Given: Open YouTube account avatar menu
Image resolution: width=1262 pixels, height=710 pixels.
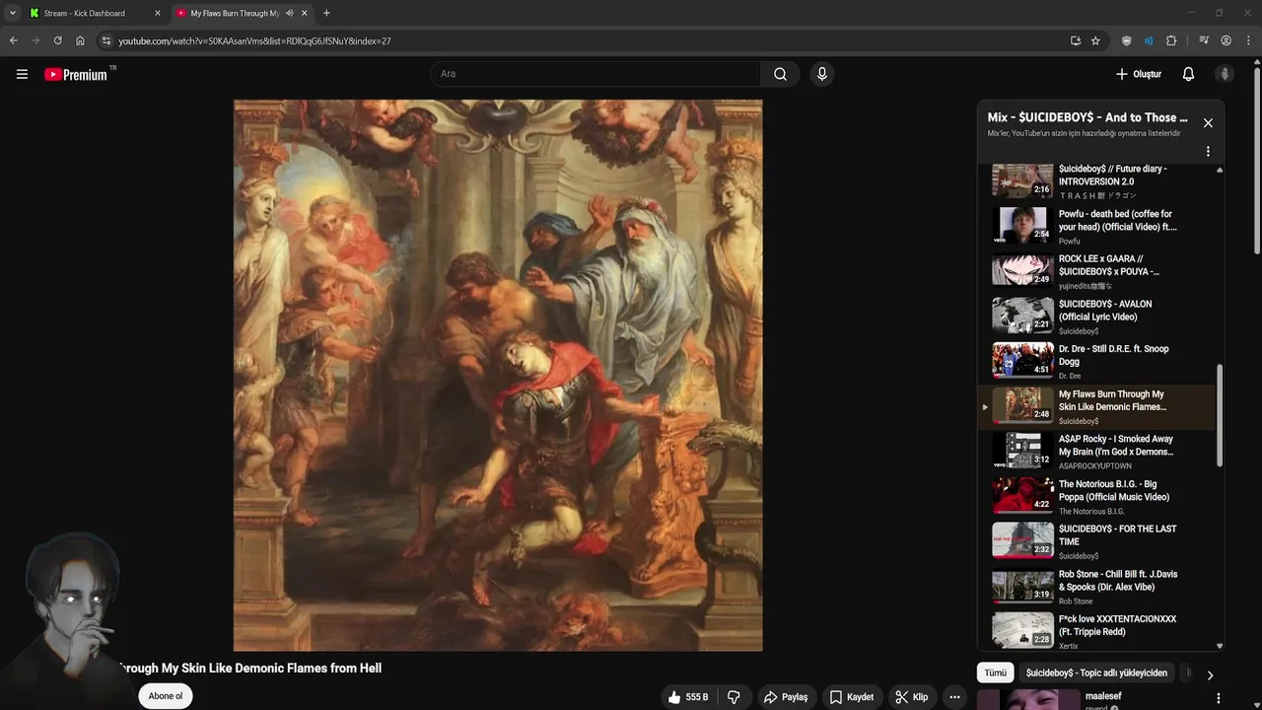Looking at the screenshot, I should (x=1225, y=74).
